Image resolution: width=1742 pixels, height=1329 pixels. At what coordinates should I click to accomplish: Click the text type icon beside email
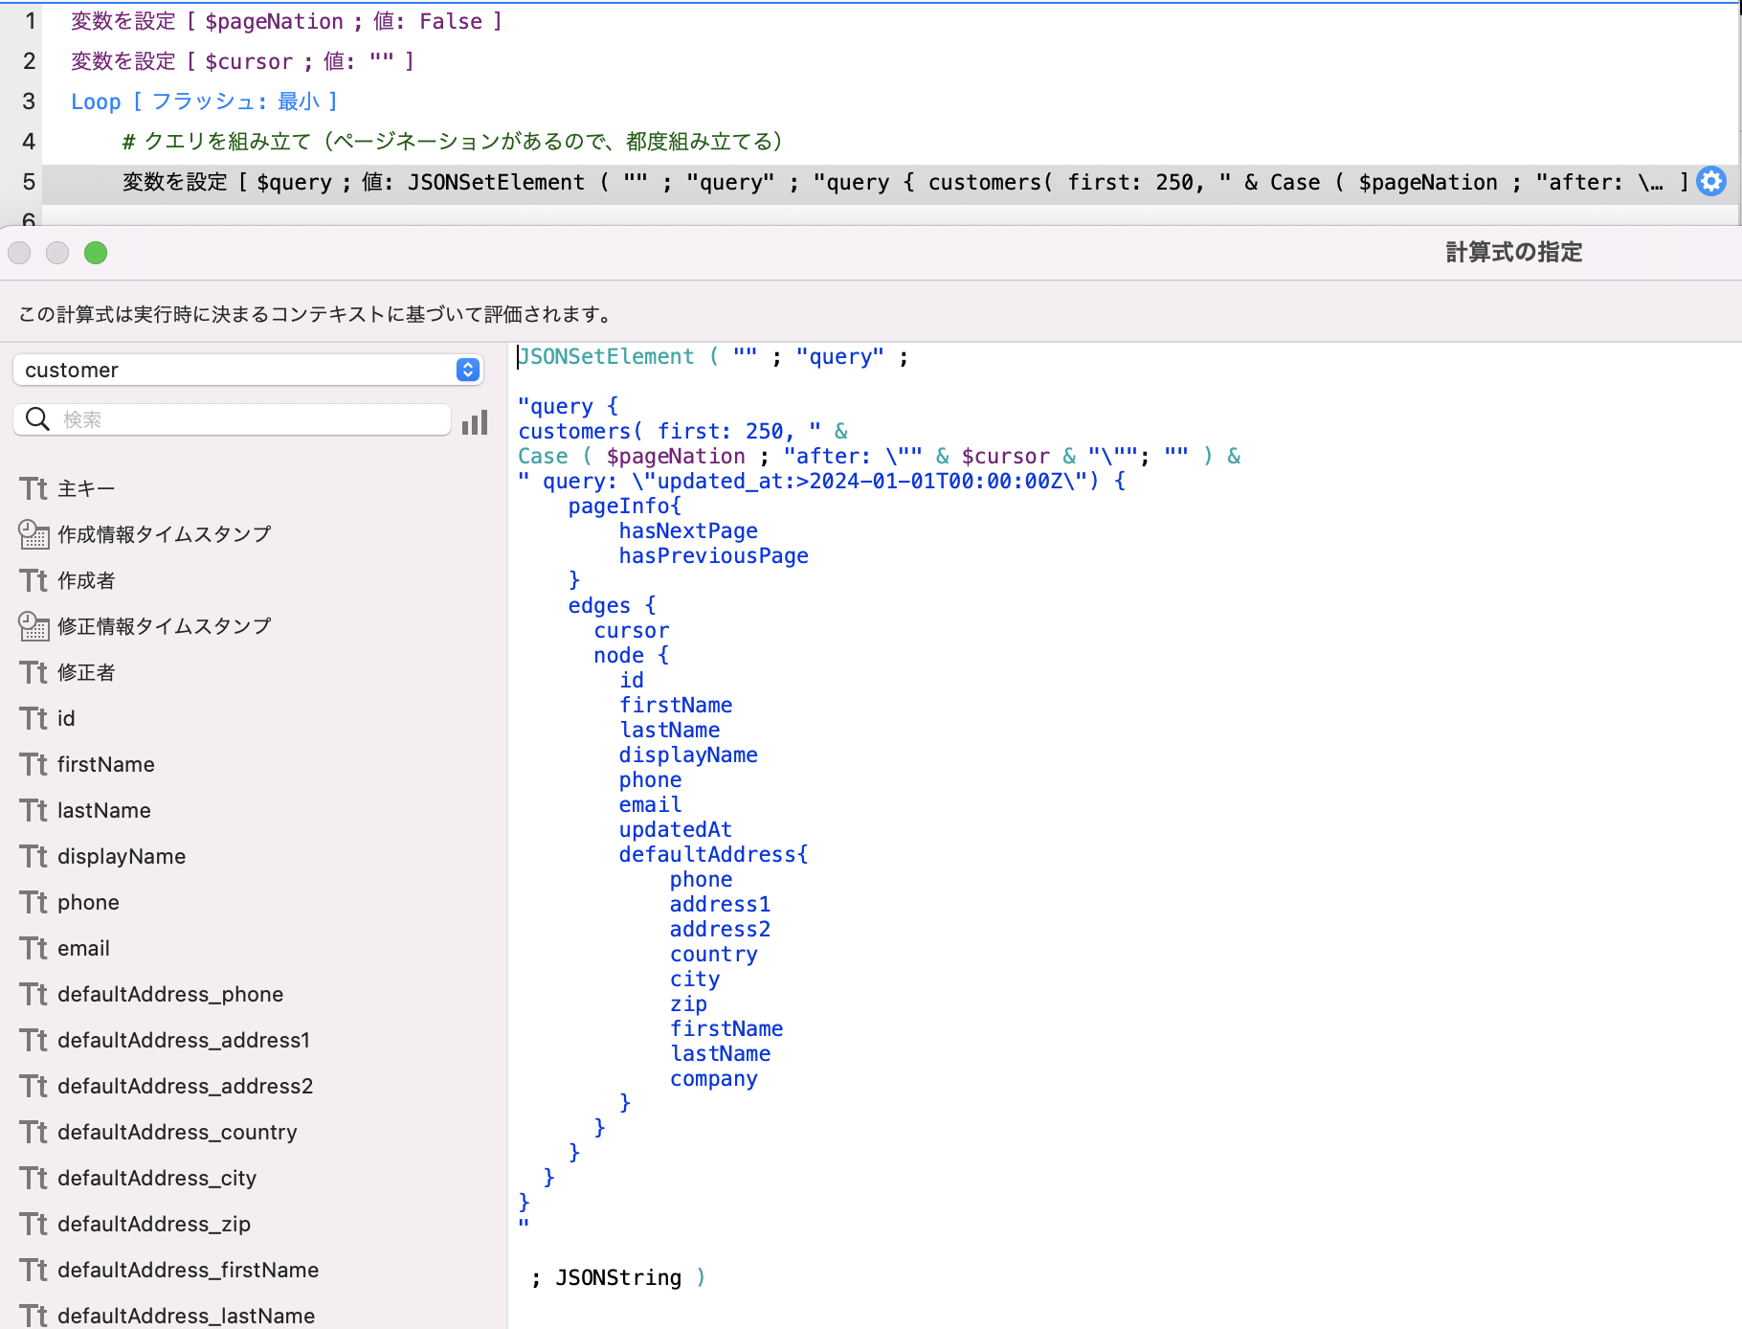coord(33,947)
